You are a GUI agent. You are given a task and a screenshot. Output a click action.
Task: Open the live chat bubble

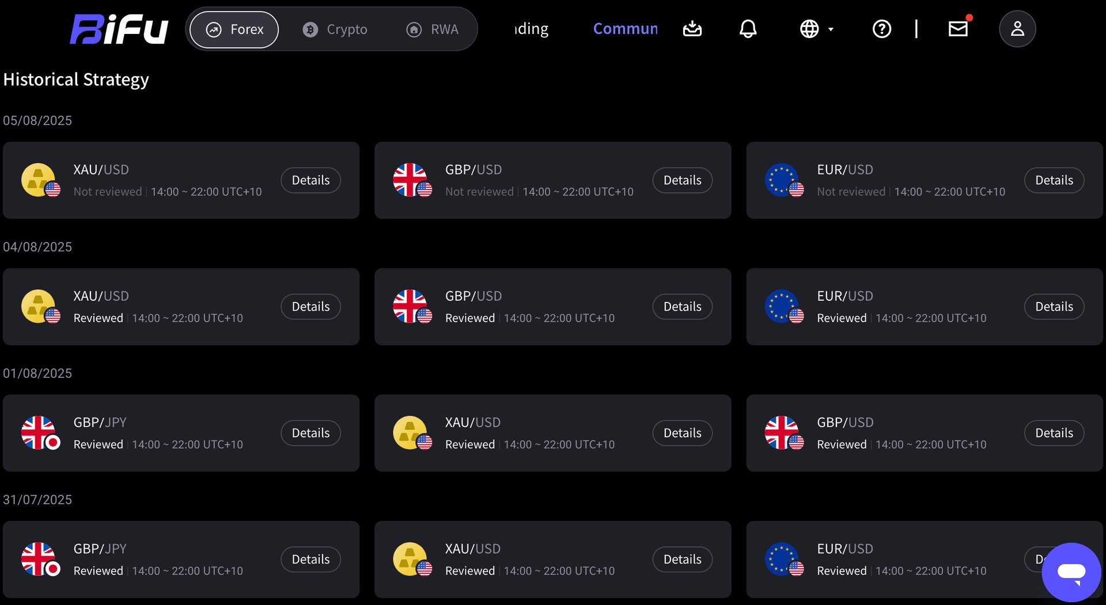tap(1071, 572)
